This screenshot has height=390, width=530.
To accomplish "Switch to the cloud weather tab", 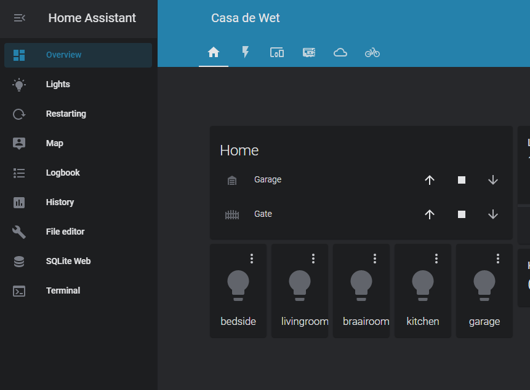I will pyautogui.click(x=340, y=53).
